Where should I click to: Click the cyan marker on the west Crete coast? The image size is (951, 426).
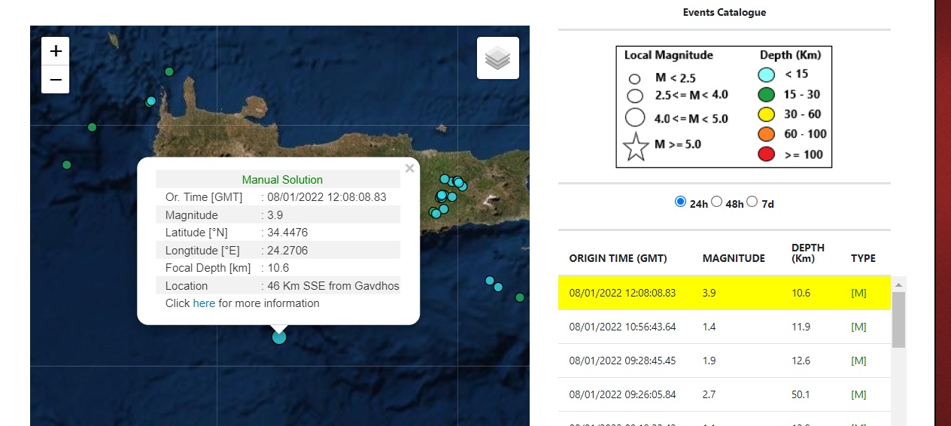tap(151, 101)
